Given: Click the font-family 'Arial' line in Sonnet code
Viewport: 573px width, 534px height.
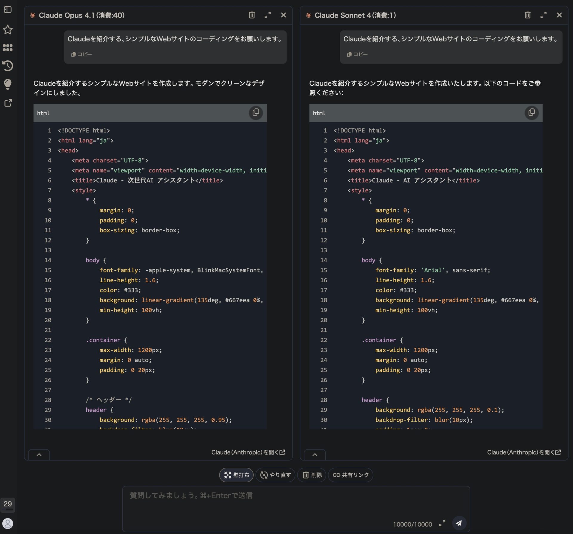Looking at the screenshot, I should (x=433, y=270).
